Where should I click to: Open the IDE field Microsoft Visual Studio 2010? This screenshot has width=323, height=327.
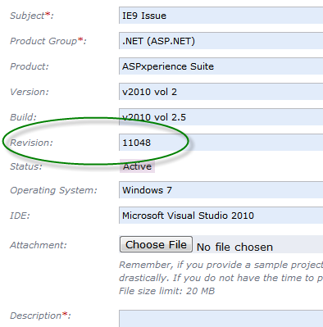click(x=221, y=216)
